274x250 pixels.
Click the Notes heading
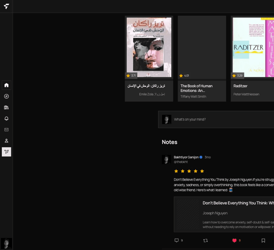point(169,142)
